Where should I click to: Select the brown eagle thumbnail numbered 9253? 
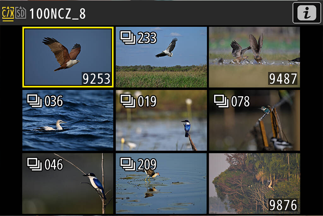tap(68, 57)
